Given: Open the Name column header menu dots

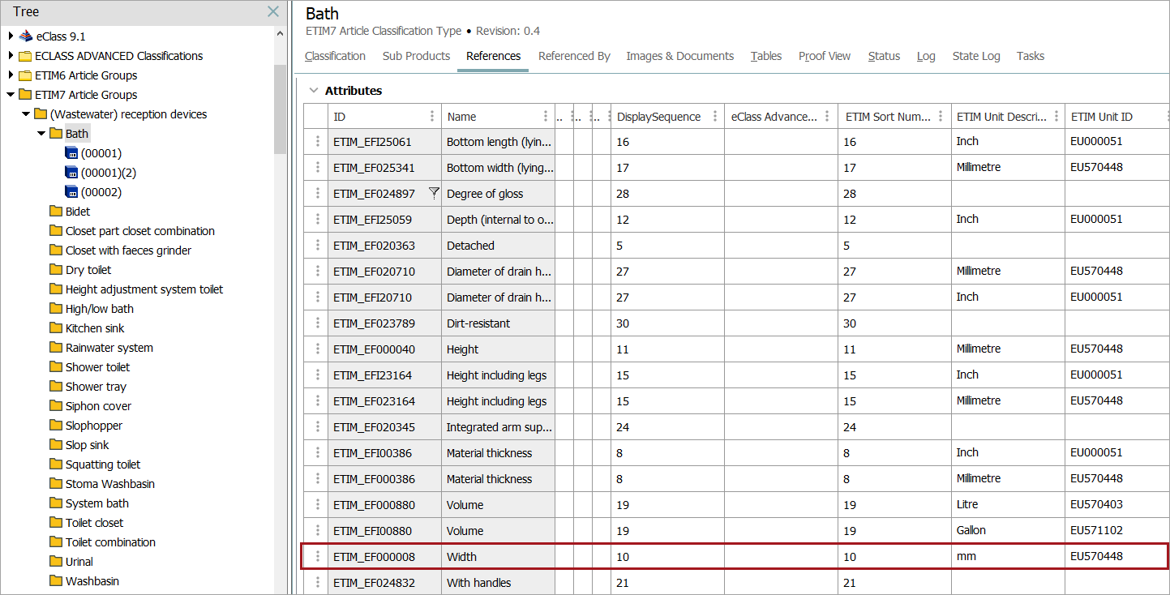Looking at the screenshot, I should tap(546, 117).
